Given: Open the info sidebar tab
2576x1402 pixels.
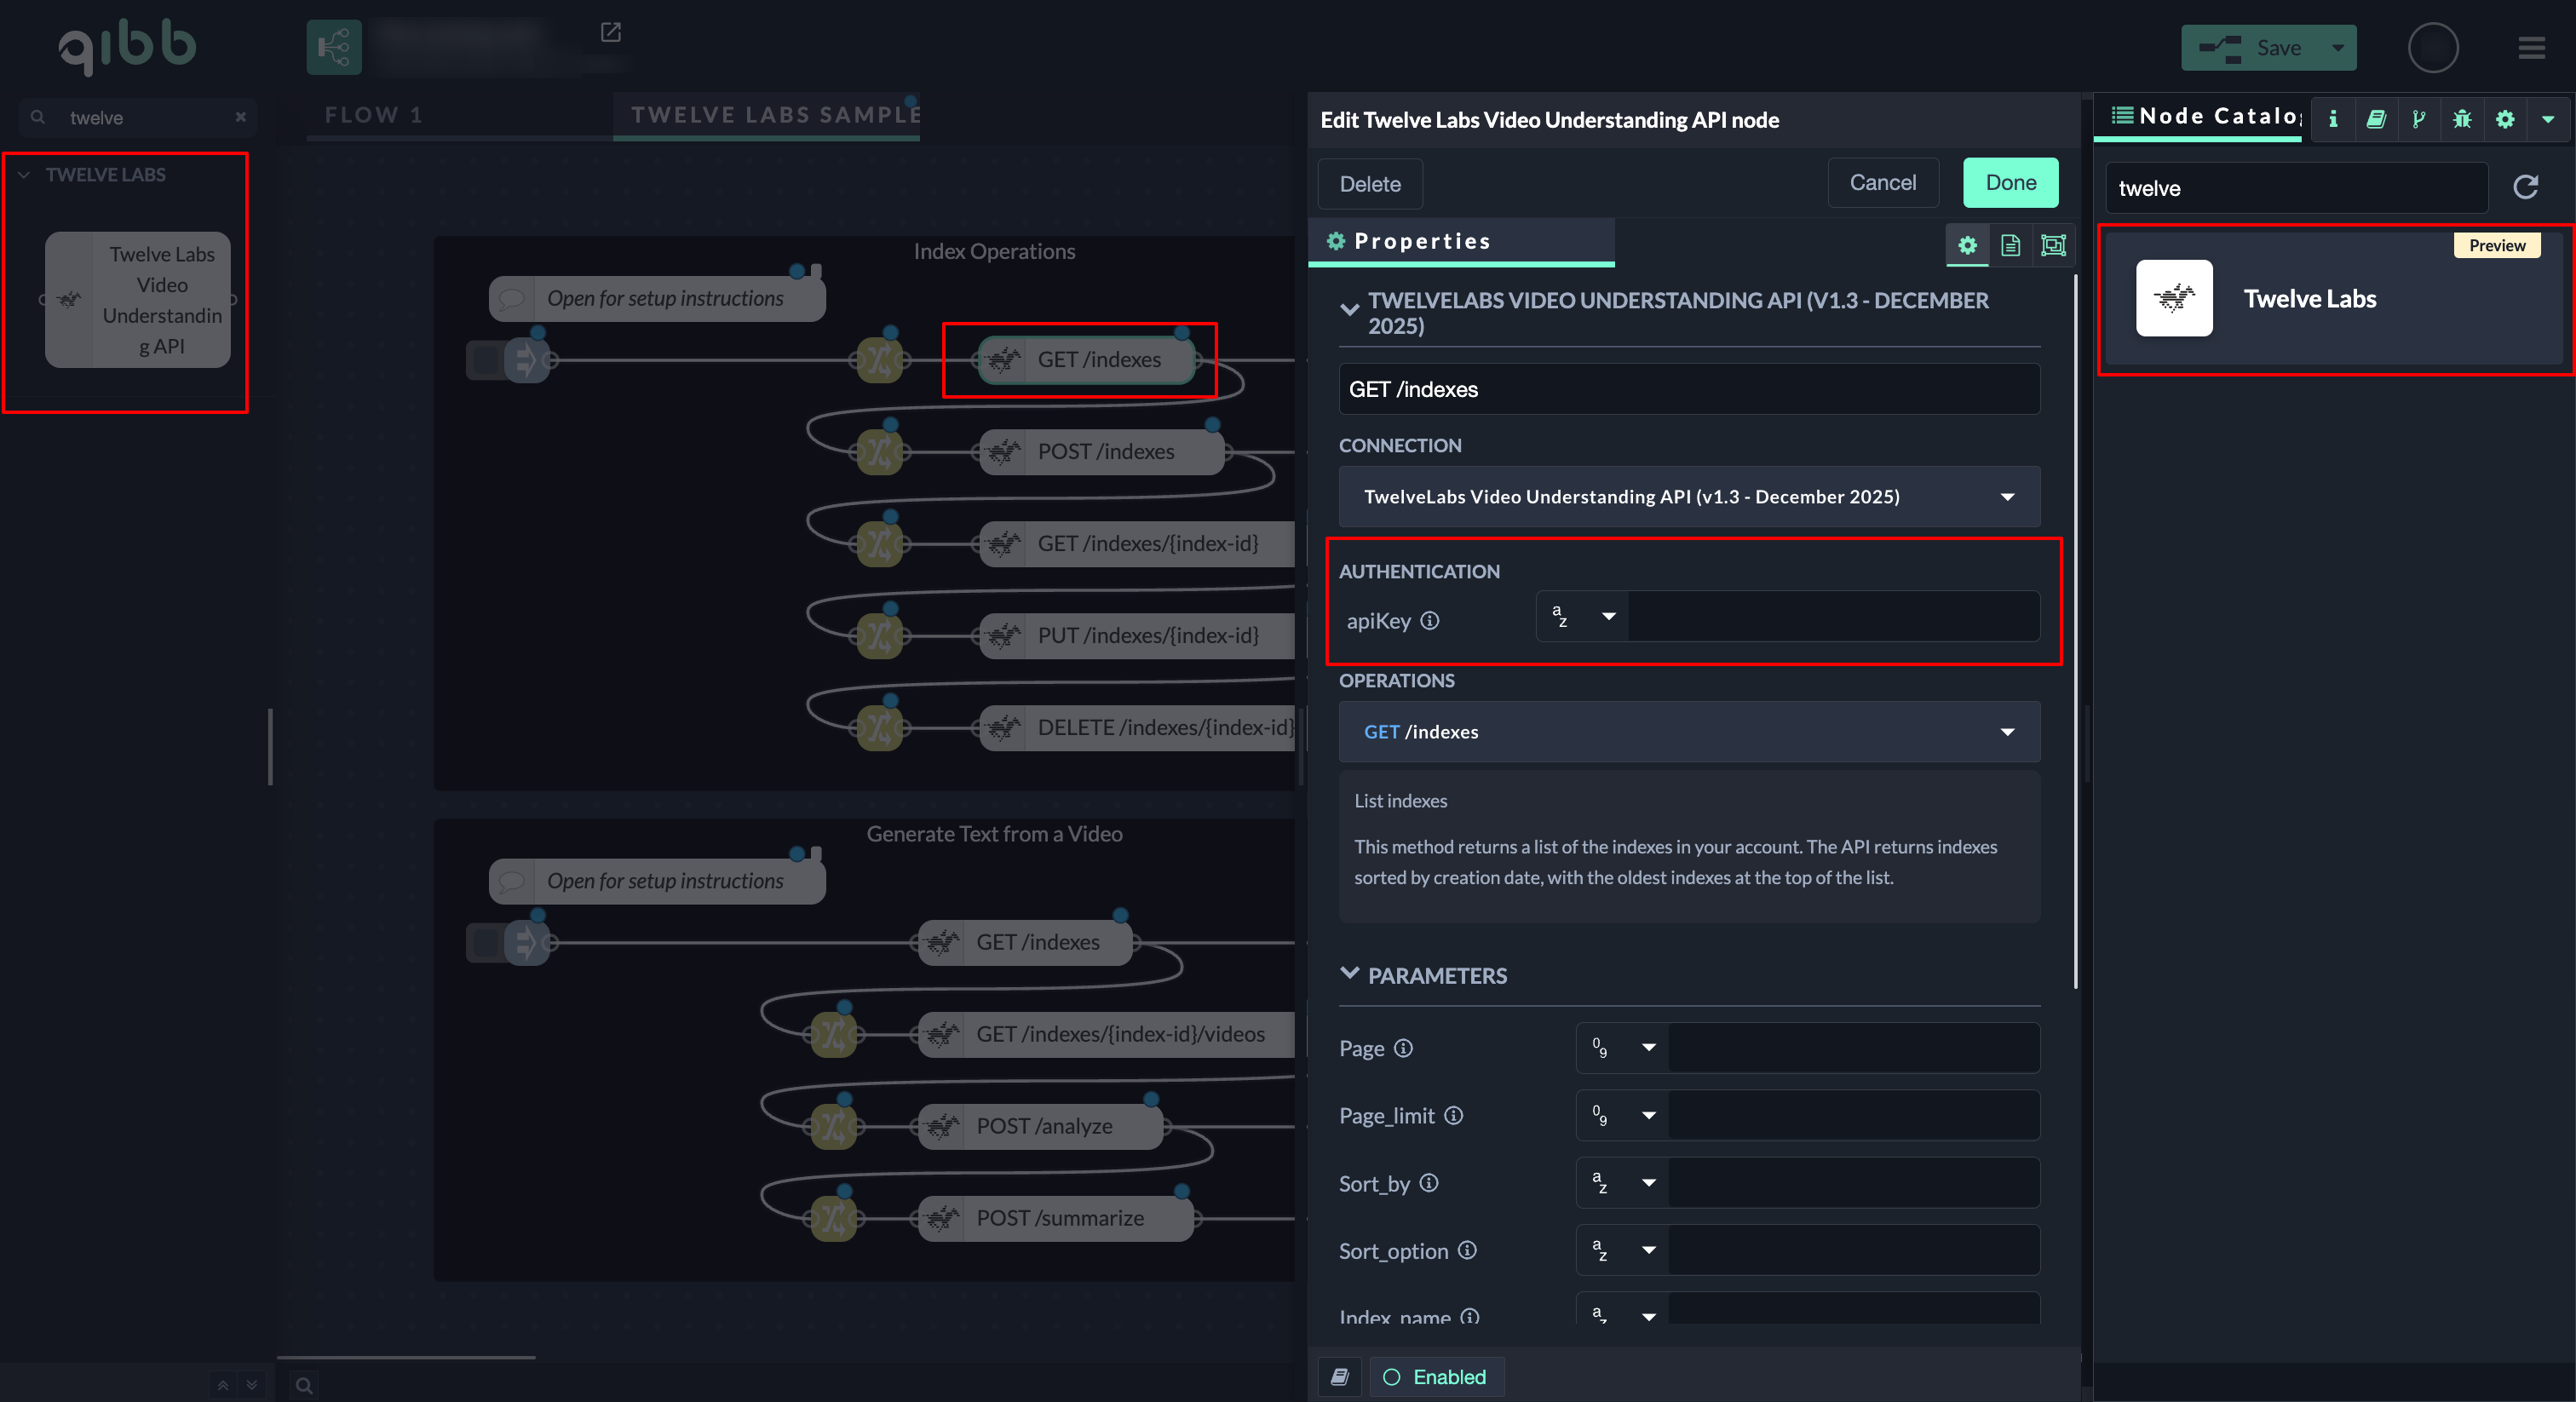Looking at the screenshot, I should tap(2332, 119).
